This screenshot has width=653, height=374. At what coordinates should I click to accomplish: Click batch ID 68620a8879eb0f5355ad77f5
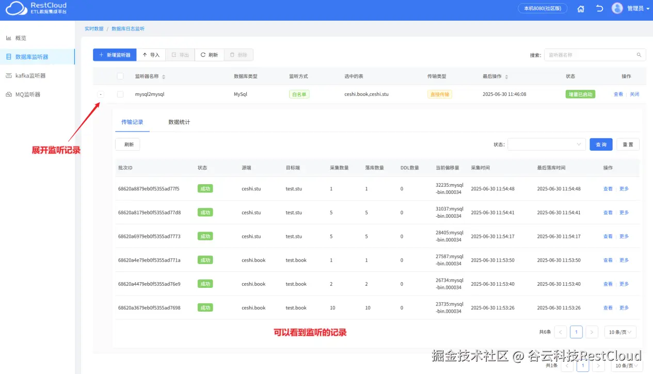[x=149, y=189]
